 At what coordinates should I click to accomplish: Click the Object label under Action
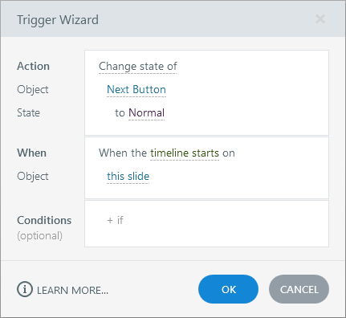(x=33, y=90)
